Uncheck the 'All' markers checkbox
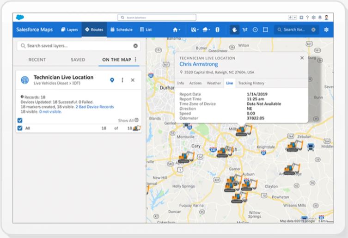 click(x=20, y=128)
